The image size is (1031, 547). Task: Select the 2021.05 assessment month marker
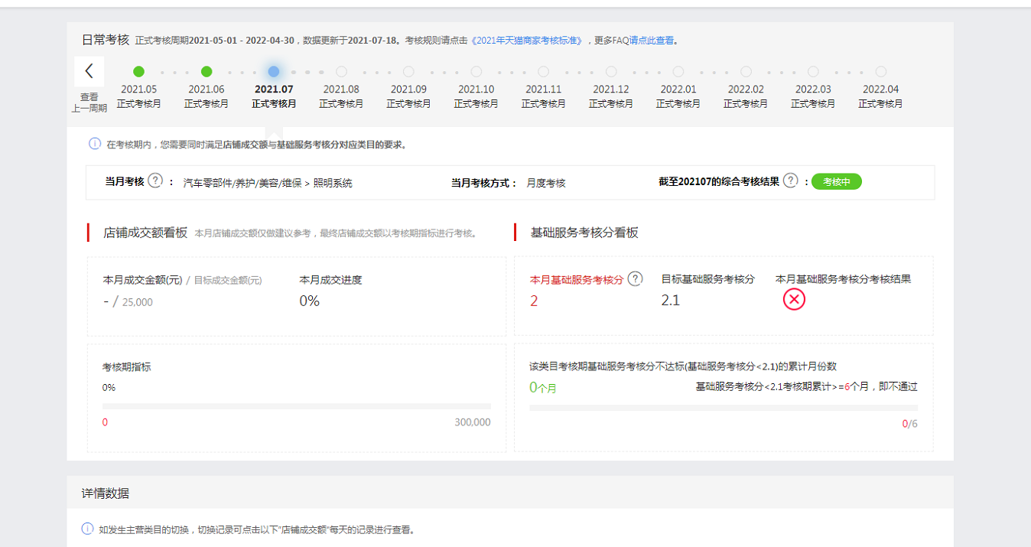click(138, 72)
